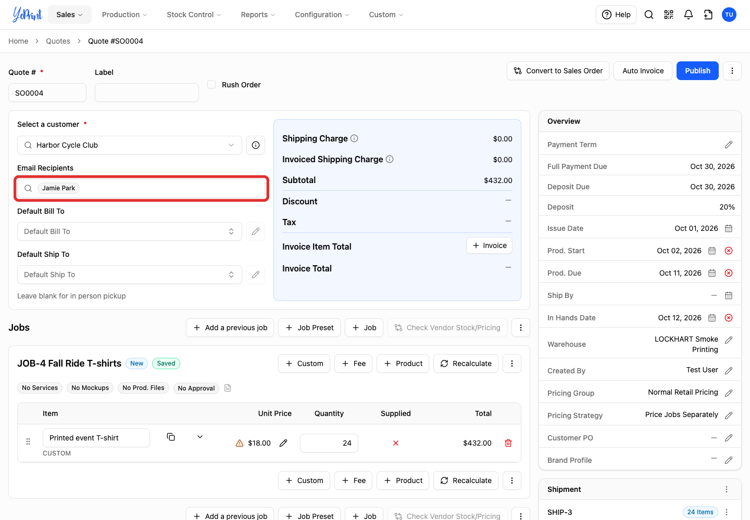Edit the Payment Term pencil icon
This screenshot has height=520, width=750.
(729, 145)
